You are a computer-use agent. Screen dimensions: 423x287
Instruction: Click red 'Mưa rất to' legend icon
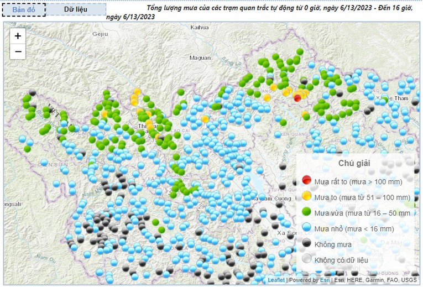click(306, 180)
